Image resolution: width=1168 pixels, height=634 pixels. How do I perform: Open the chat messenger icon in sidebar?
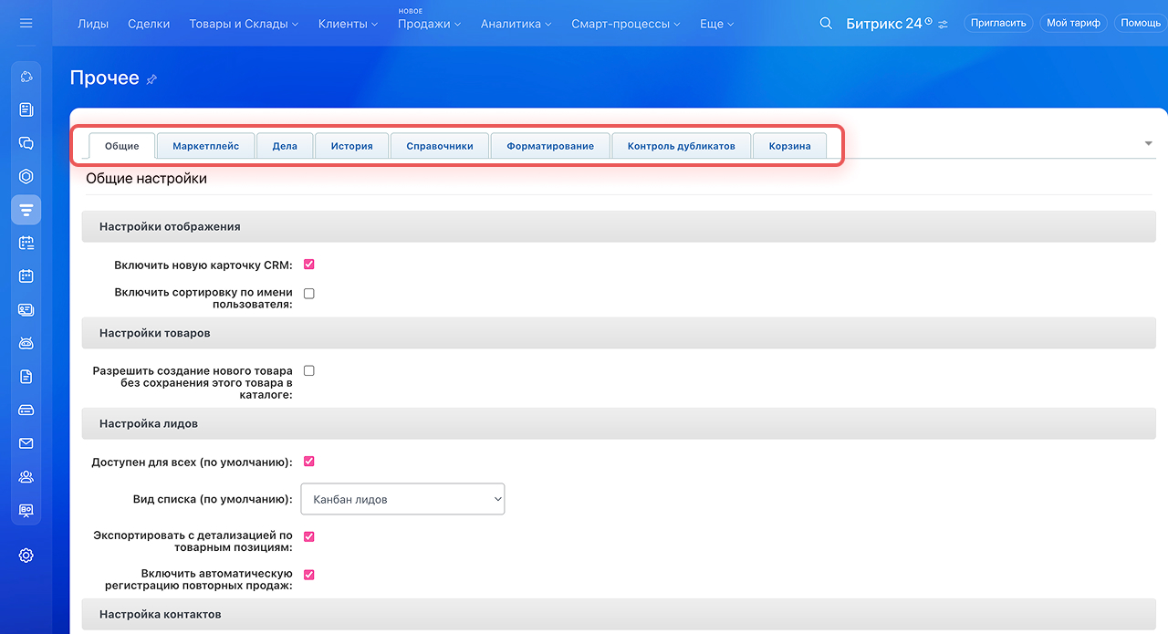click(x=26, y=143)
